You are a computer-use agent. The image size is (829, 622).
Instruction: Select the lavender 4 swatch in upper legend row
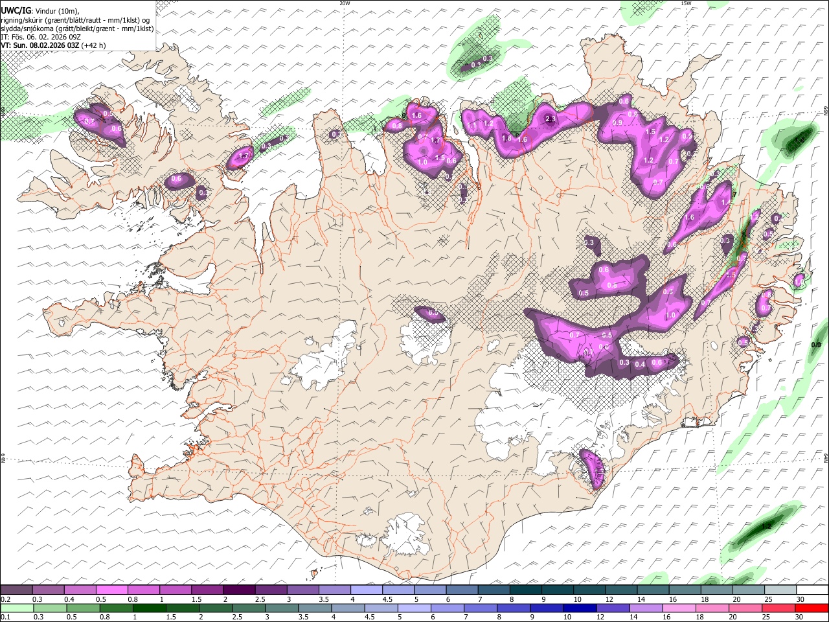365,590
